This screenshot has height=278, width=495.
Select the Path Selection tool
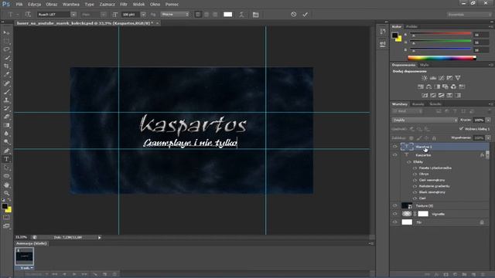coord(6,168)
